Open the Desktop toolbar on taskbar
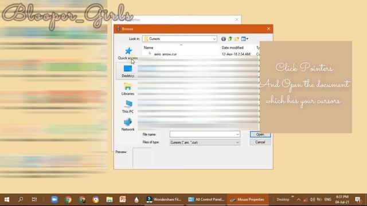This screenshot has height=206, width=367. [283, 200]
